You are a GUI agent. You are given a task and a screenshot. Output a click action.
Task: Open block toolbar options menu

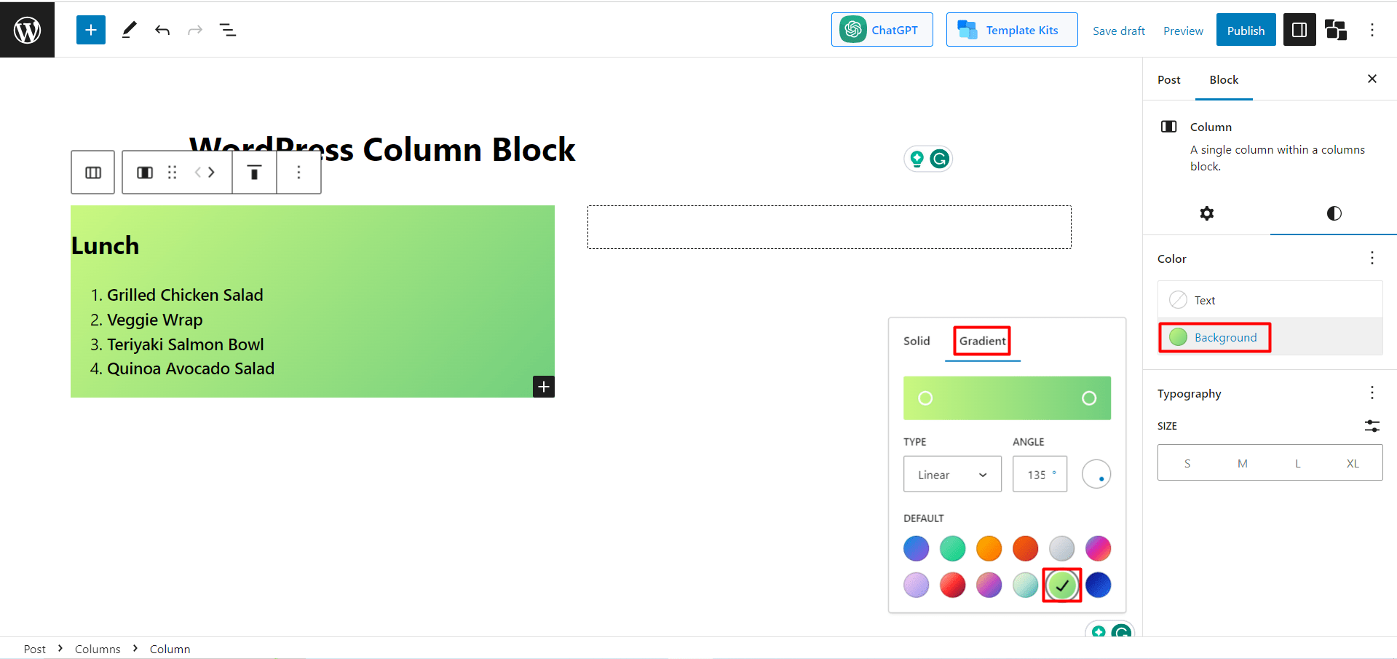click(298, 173)
